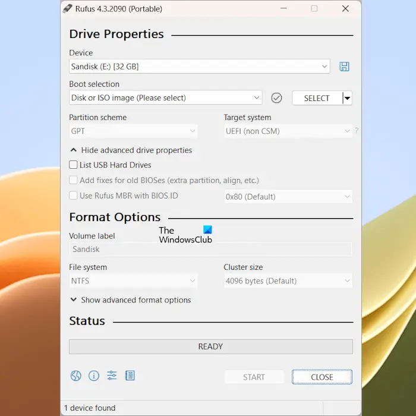Click the 'Drive Properties' heading
This screenshot has height=416, width=416.
(x=116, y=34)
